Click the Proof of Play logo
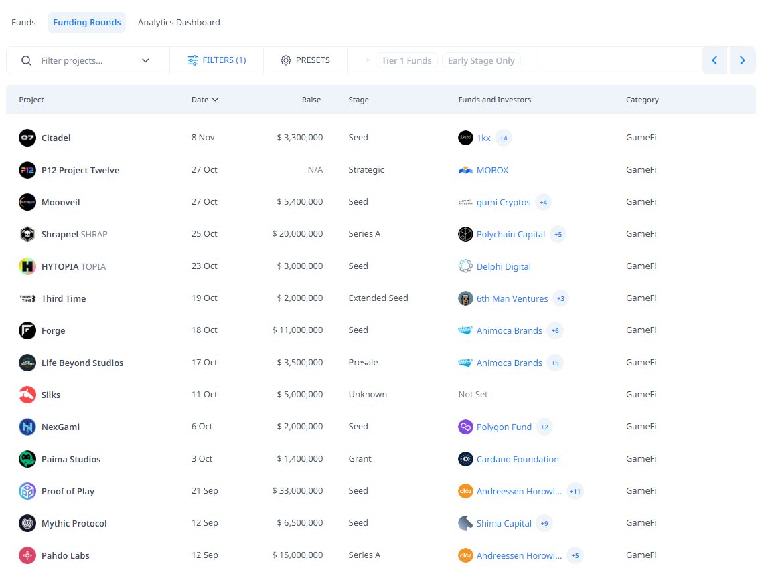 click(x=27, y=491)
